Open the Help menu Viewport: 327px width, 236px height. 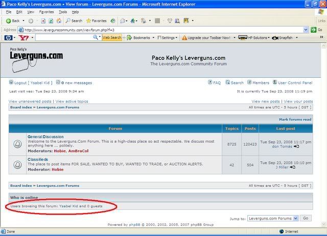point(75,12)
